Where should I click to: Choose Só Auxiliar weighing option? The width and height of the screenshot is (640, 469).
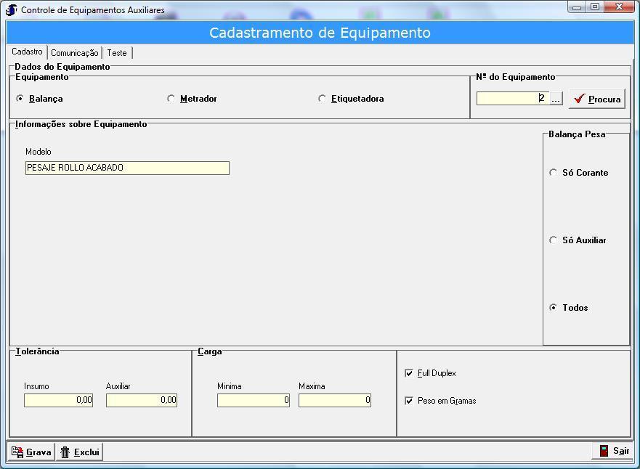click(x=554, y=240)
